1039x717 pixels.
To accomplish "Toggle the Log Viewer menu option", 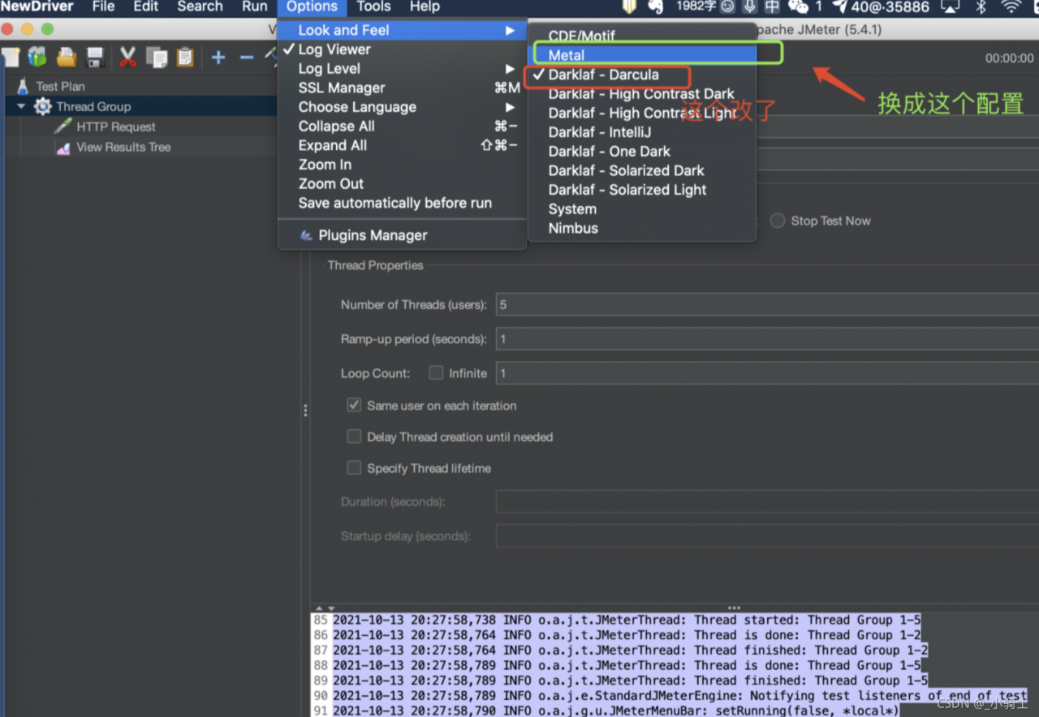I will (x=403, y=49).
